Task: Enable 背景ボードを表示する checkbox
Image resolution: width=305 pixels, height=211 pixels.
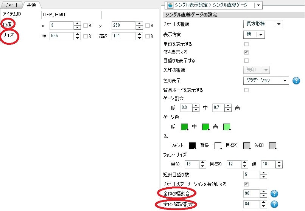Action: tap(246, 90)
